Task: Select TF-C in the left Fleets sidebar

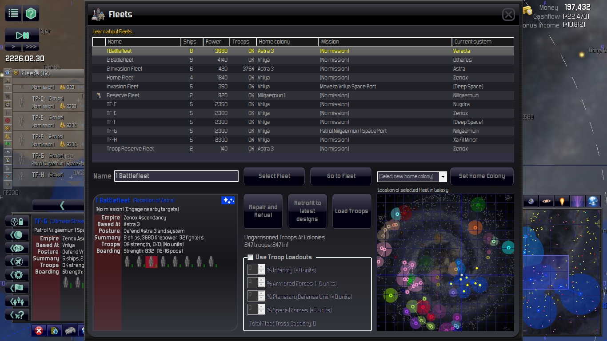Action: click(48, 102)
